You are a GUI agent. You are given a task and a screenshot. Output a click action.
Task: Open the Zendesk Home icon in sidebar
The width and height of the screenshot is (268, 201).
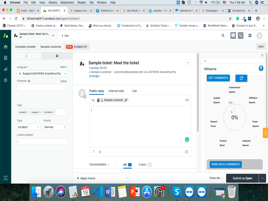[5, 47]
